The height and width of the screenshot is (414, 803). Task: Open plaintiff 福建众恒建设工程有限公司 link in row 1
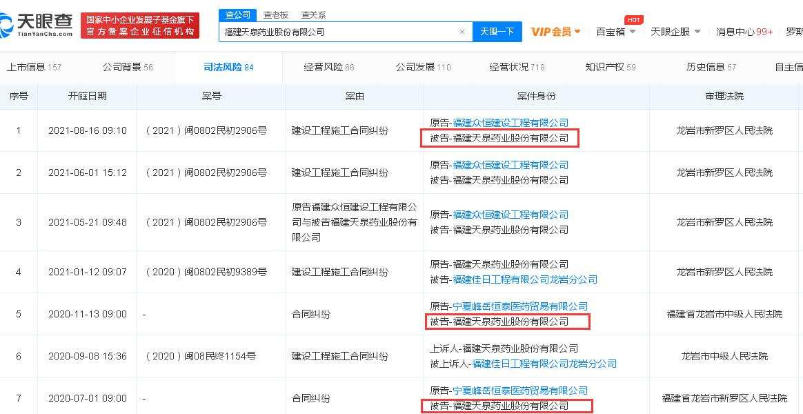click(510, 122)
